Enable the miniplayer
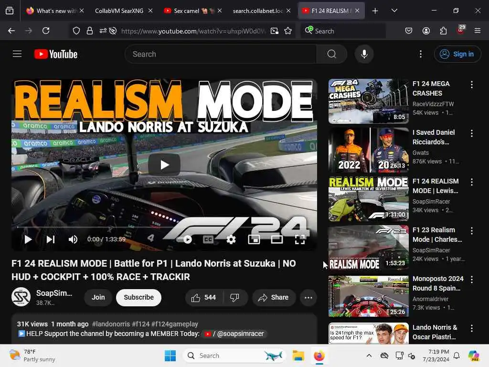The image size is (489, 367). (x=254, y=239)
